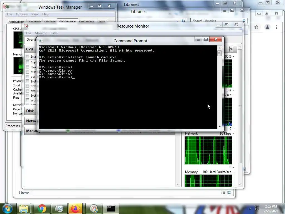This screenshot has height=214, width=285.
Task: Open Google Chrome from the taskbar
Action: pyautogui.click(x=42, y=208)
